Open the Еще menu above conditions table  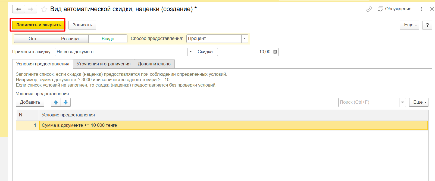click(x=418, y=102)
